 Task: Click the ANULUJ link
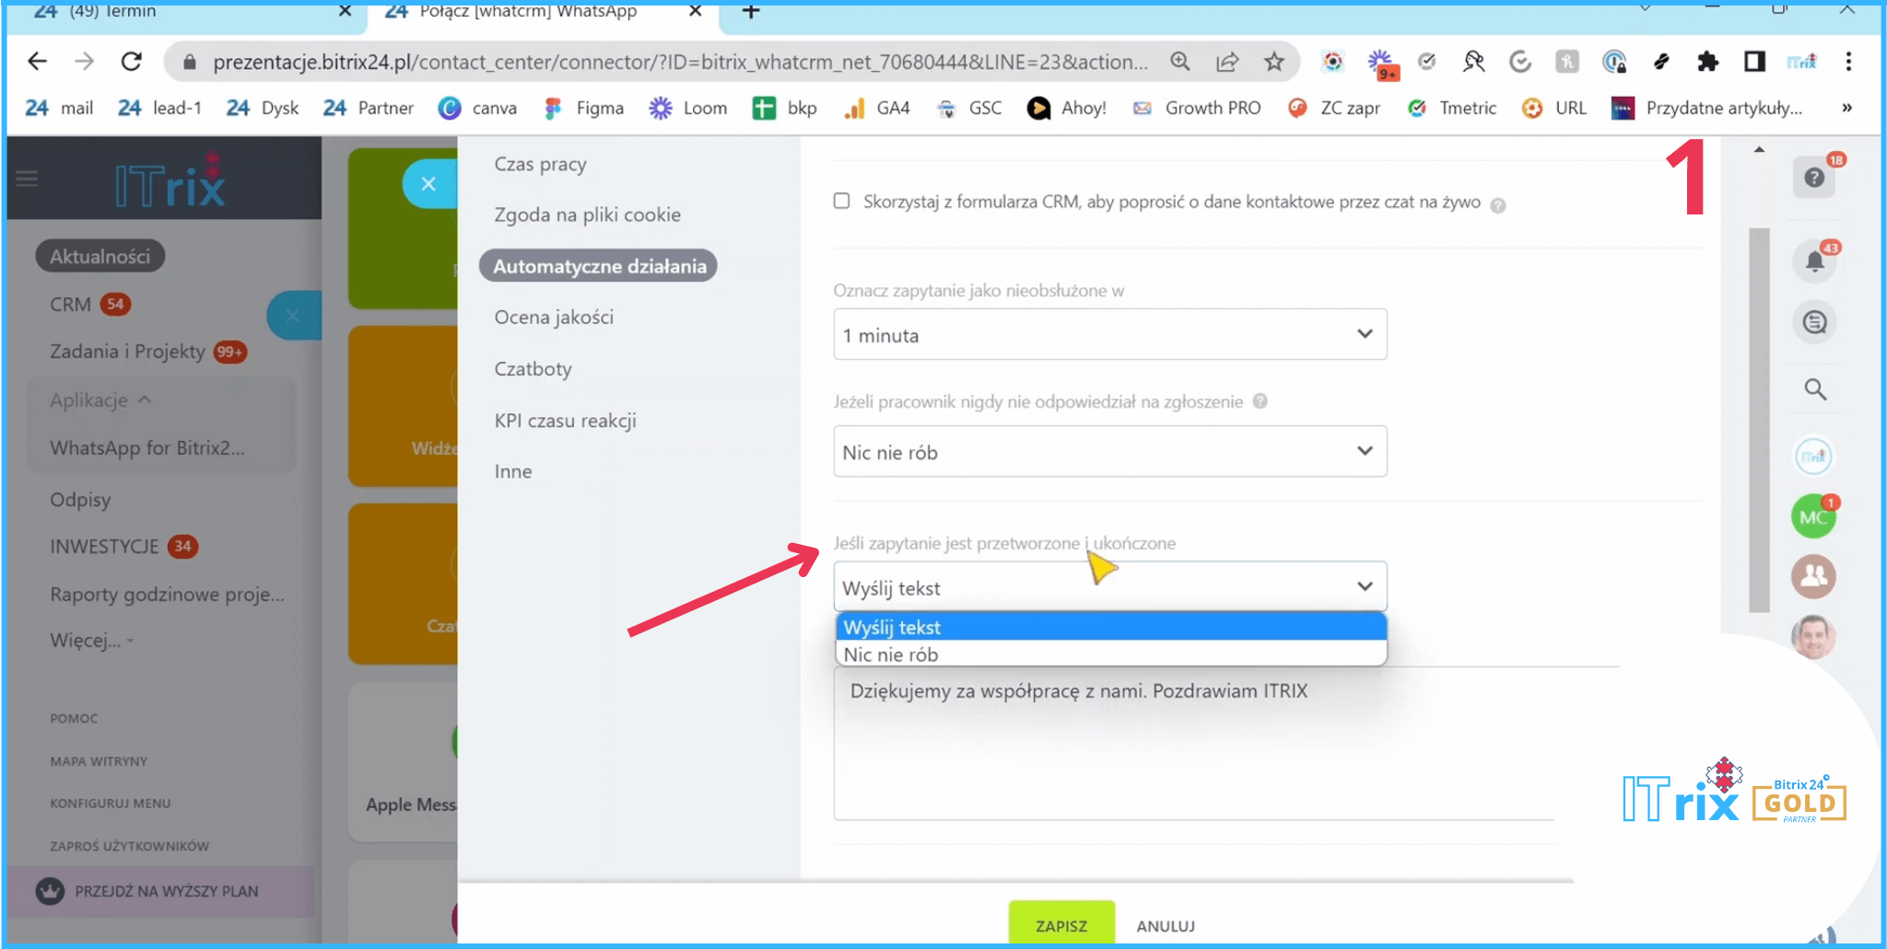coord(1165,926)
